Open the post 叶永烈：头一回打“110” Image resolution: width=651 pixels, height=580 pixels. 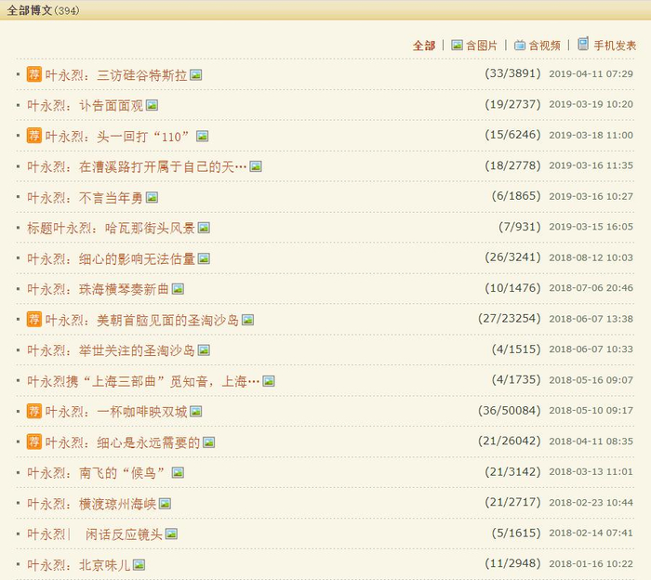click(117, 137)
